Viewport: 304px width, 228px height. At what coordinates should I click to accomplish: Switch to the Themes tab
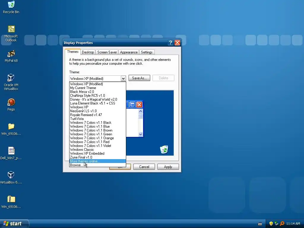73,52
